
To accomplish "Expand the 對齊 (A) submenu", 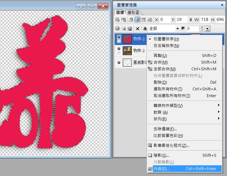I will (x=184, y=112).
